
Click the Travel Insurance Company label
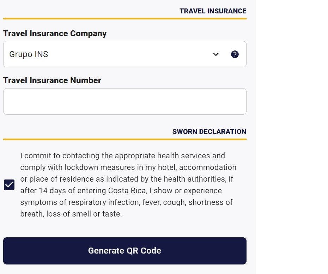55,34
